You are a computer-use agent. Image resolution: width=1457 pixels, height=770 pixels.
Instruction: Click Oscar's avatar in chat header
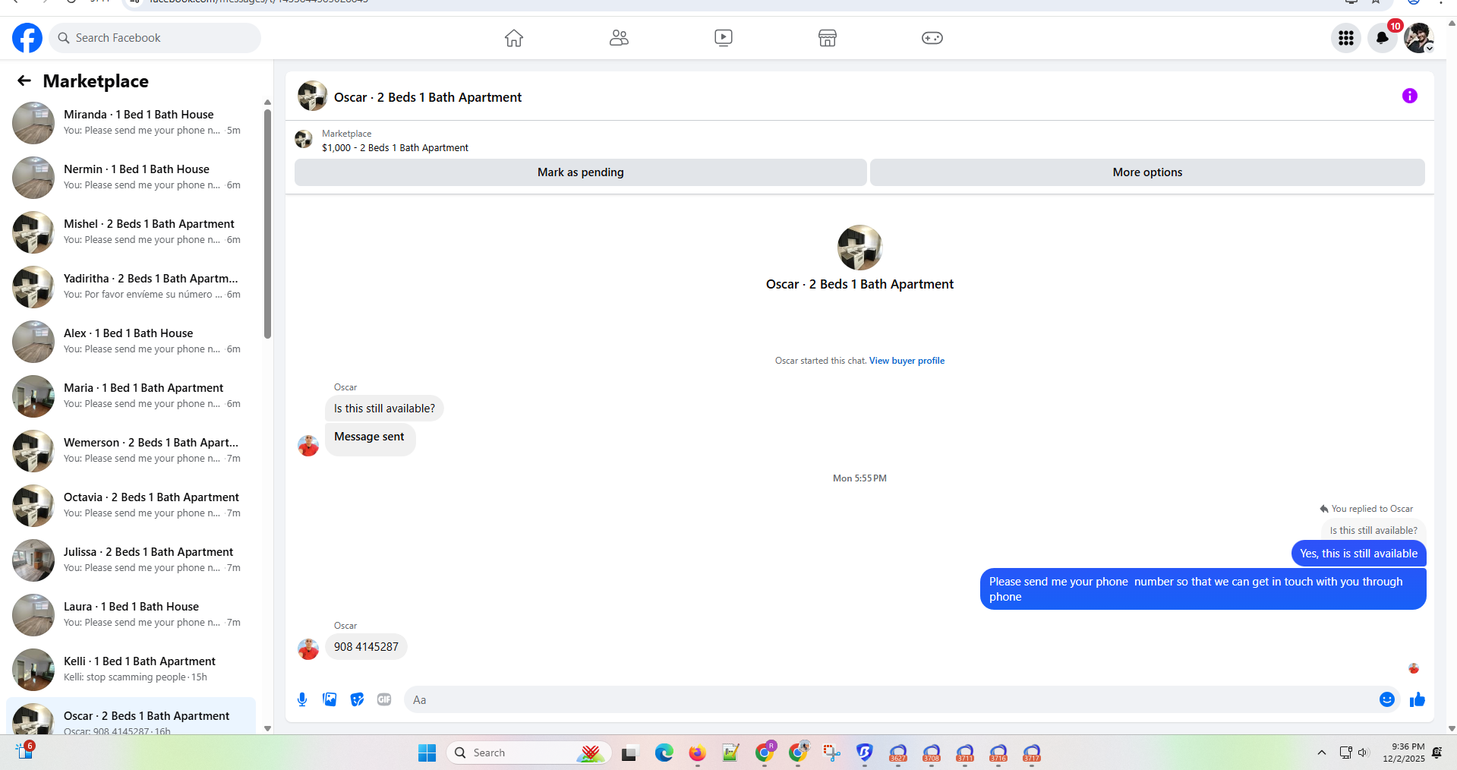(312, 96)
